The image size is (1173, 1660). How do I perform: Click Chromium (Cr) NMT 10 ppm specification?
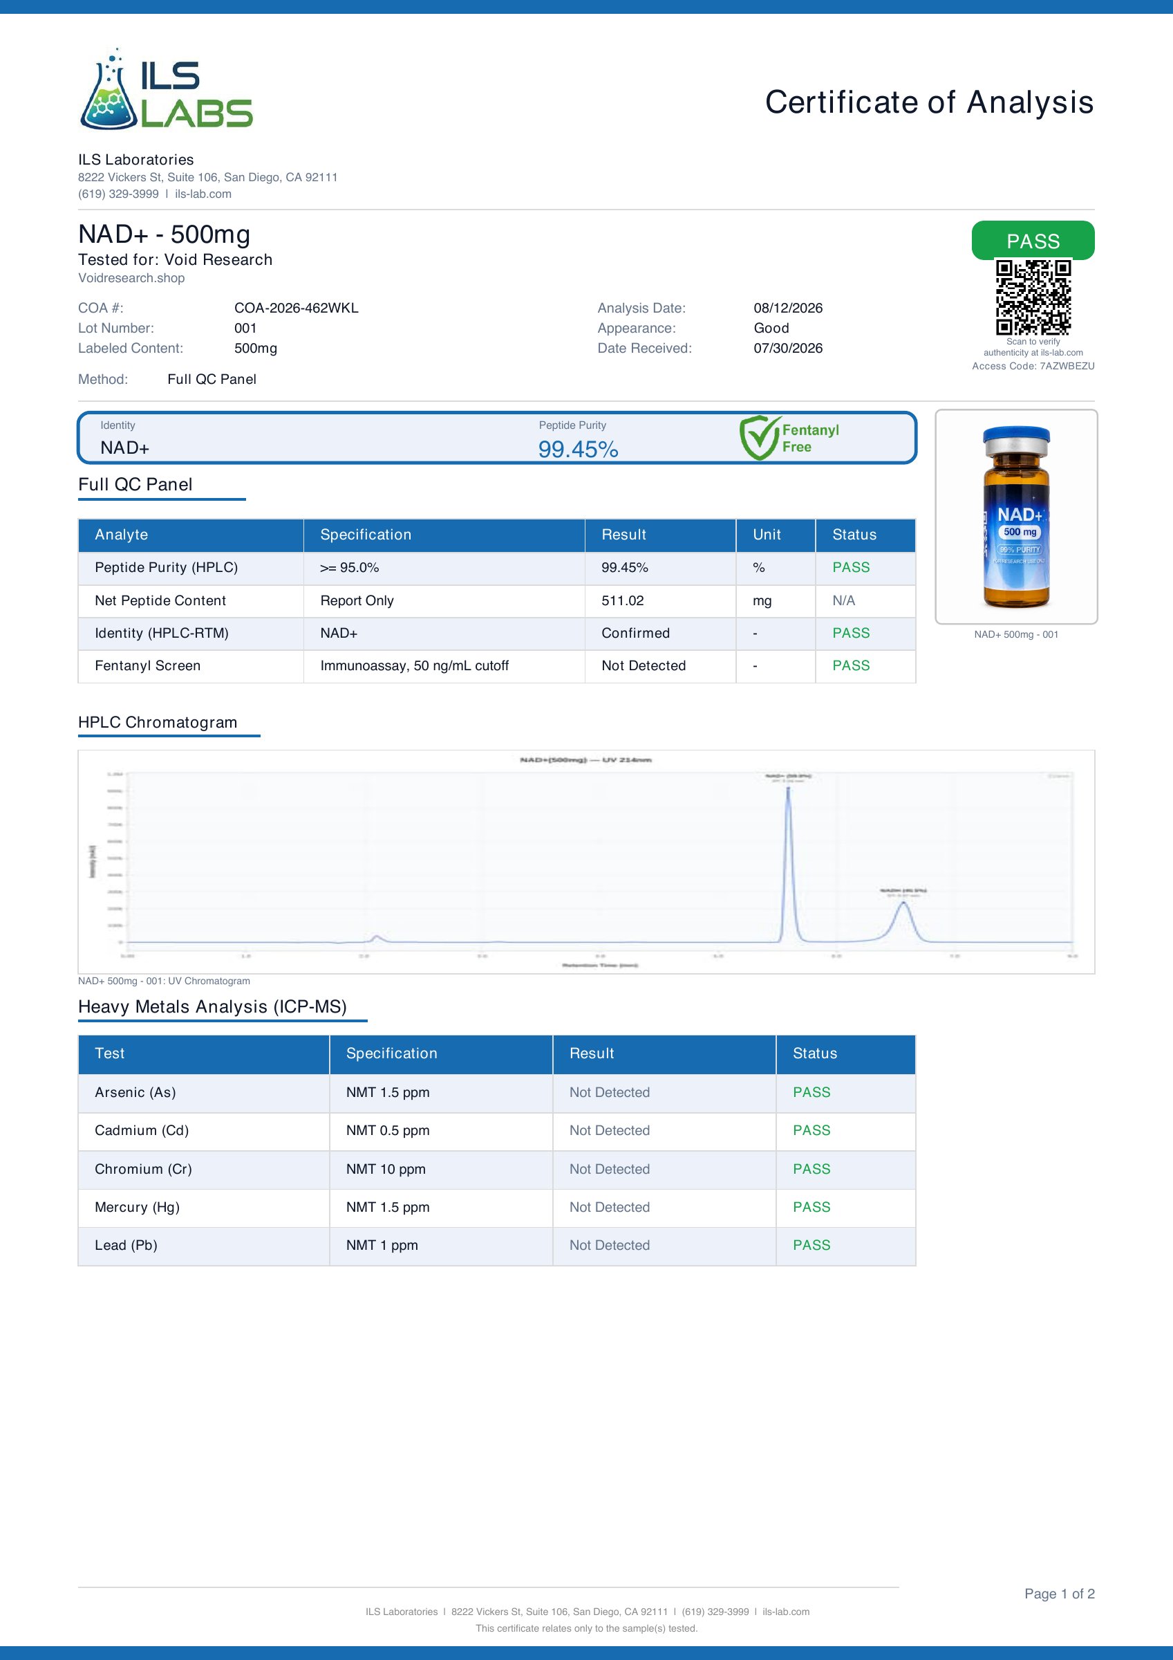coord(385,1169)
